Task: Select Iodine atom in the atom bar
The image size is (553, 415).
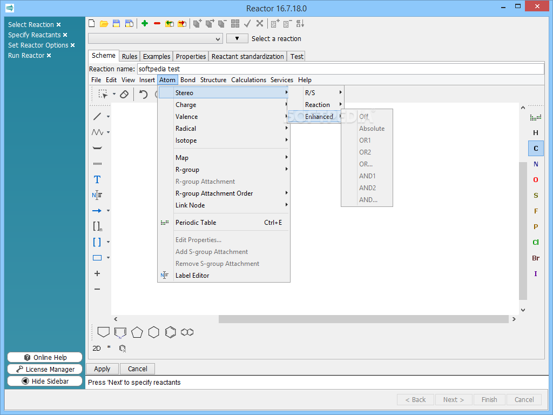Action: click(x=536, y=274)
